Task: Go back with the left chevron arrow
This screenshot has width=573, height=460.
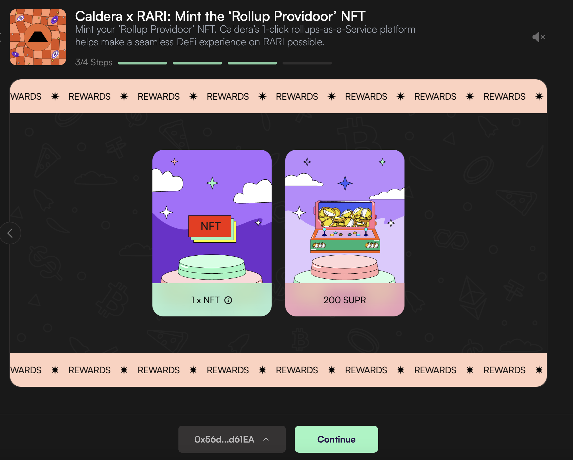Action: point(10,233)
